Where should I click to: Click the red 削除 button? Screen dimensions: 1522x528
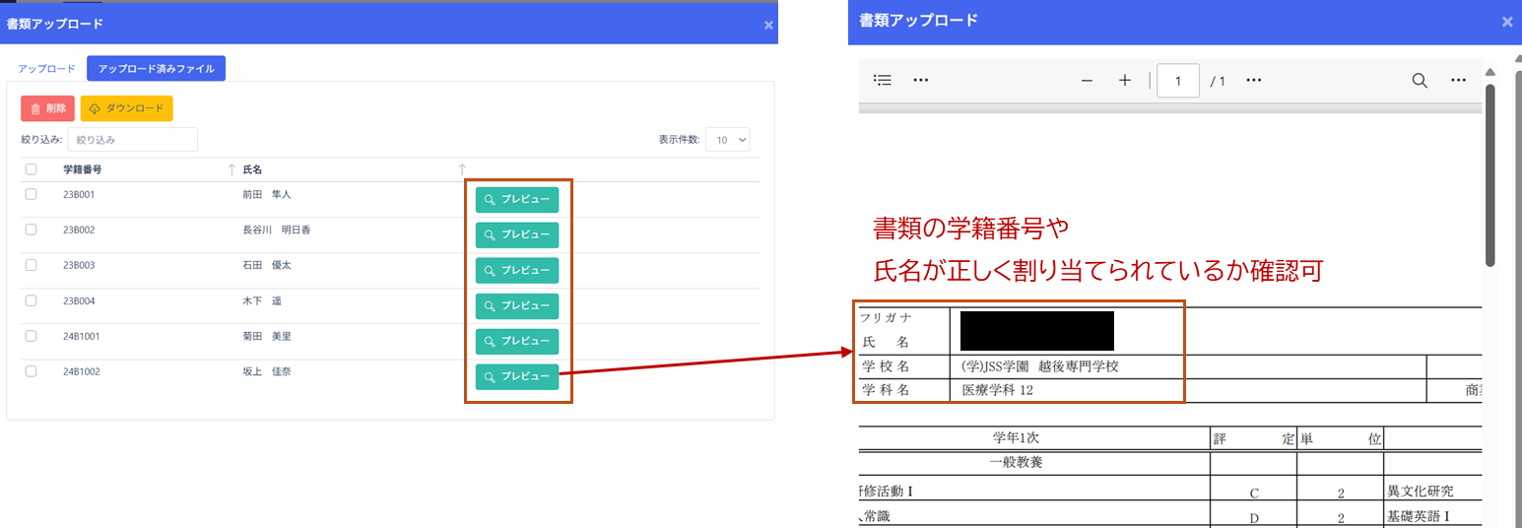47,108
